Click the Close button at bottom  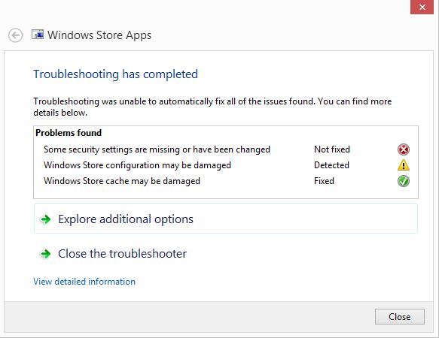tap(400, 316)
